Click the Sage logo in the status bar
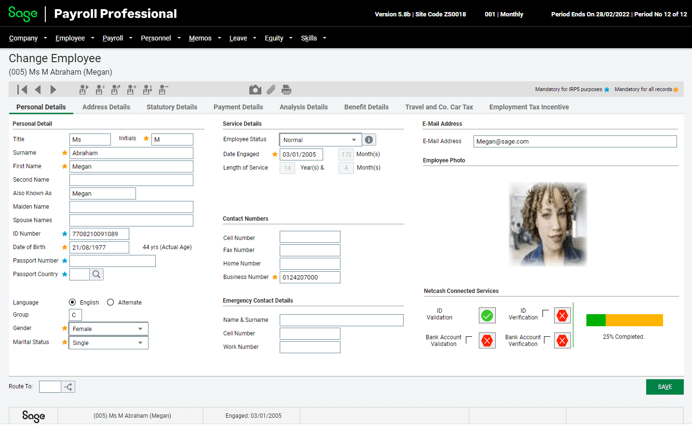The width and height of the screenshot is (692, 425). 33,416
